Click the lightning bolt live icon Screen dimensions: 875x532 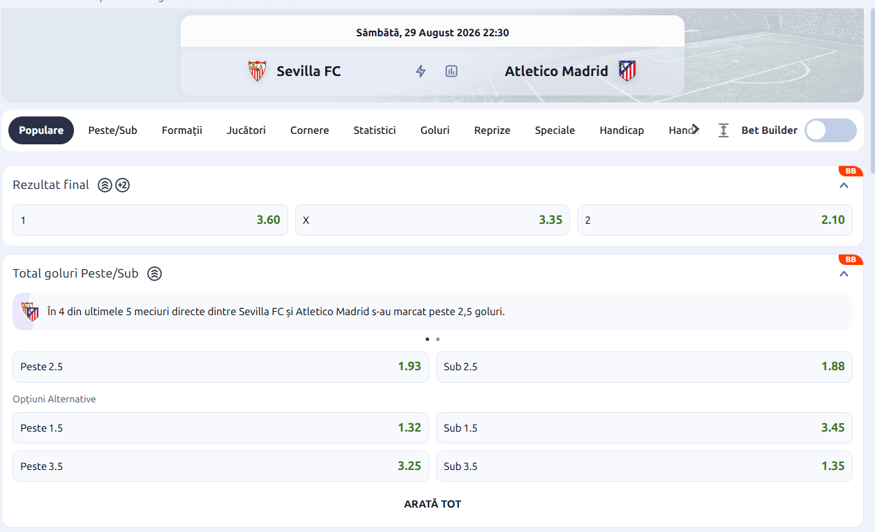[421, 71]
